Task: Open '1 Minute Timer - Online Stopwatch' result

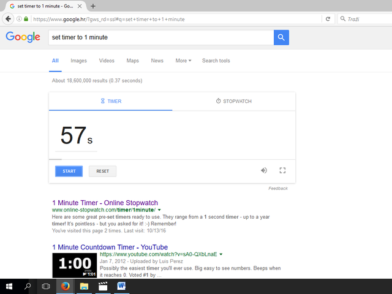Action: coord(105,203)
